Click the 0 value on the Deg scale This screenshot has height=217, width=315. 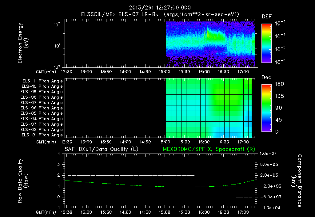pos(277,131)
